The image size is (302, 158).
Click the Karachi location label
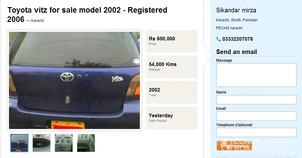pyautogui.click(x=38, y=21)
